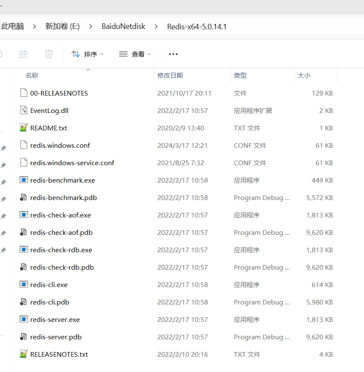The width and height of the screenshot is (364, 372).
Task: Select the file name EventLog.dll
Action: 49,111
